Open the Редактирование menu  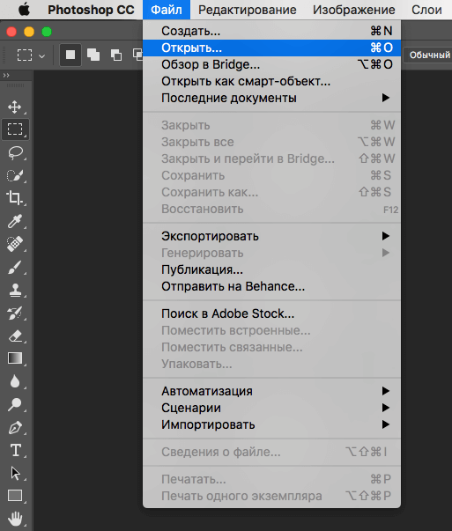coord(248,10)
